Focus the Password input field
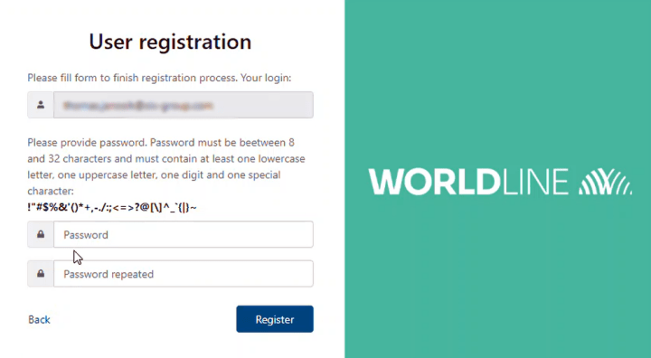Image resolution: width=651 pixels, height=358 pixels. [183, 235]
